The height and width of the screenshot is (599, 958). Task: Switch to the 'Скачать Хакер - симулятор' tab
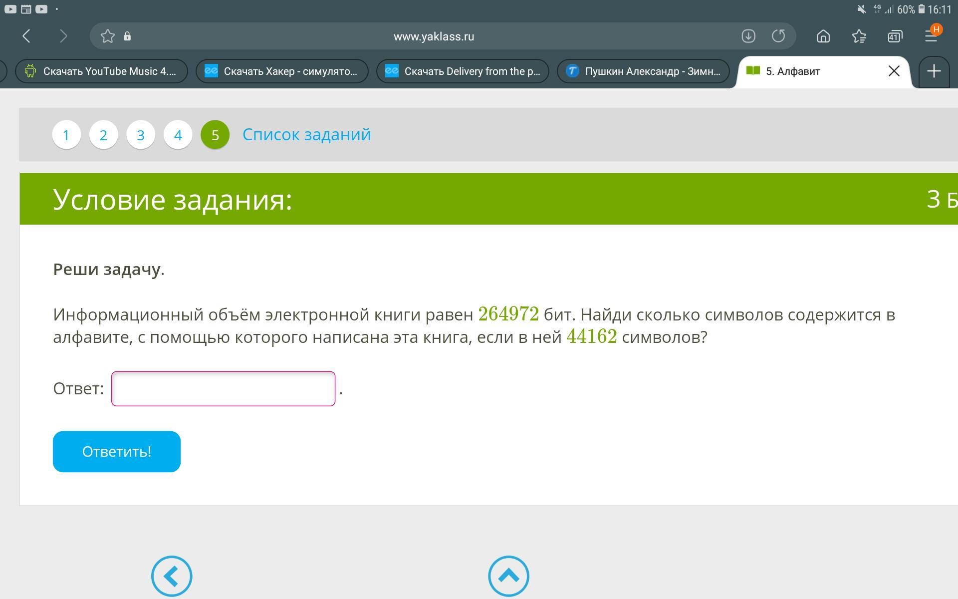coord(282,71)
